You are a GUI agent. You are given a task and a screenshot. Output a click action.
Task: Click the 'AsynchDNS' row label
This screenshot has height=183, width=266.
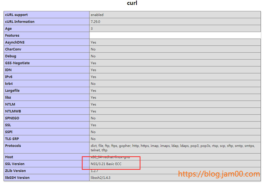coord(15,42)
